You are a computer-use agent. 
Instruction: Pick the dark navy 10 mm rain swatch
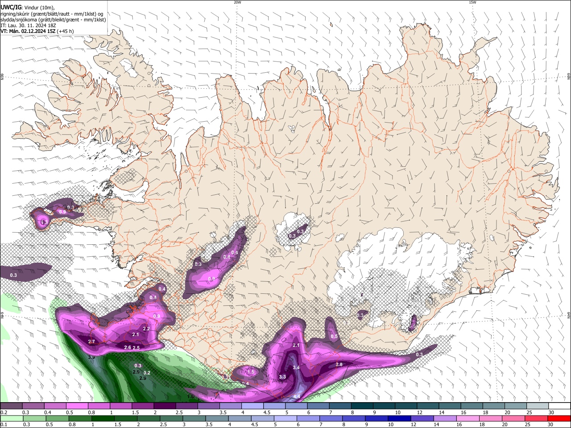coord(398,418)
